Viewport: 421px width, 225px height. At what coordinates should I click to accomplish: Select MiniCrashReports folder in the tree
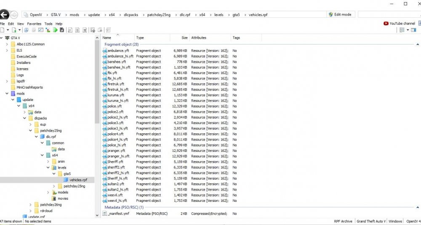(29, 87)
